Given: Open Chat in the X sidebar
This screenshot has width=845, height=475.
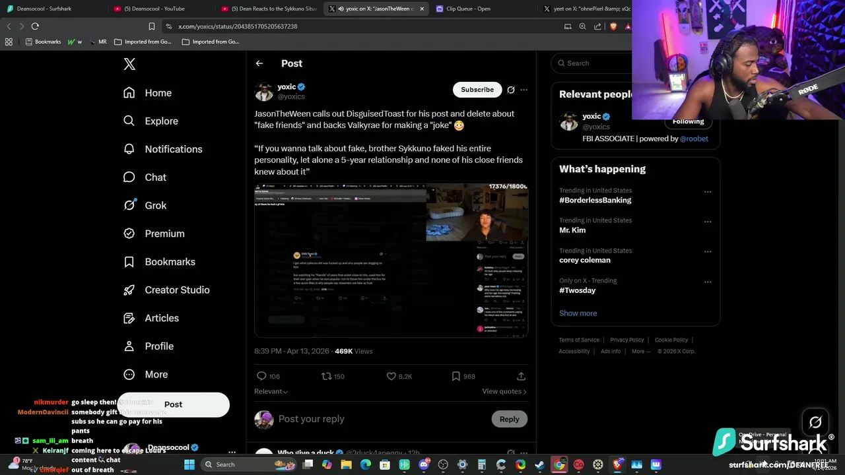Looking at the screenshot, I should [x=145, y=177].
